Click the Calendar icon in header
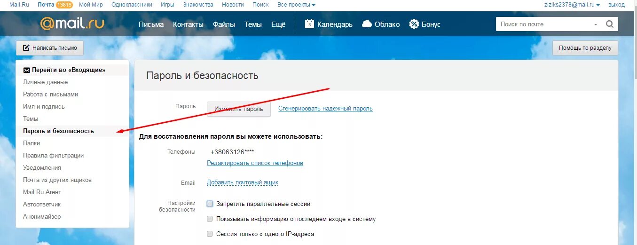 coord(309,24)
